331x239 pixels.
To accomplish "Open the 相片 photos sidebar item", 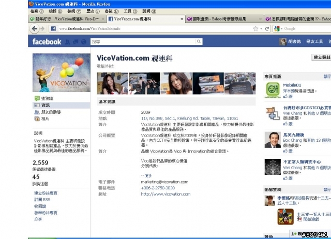I will pyautogui.click(x=42, y=118).
